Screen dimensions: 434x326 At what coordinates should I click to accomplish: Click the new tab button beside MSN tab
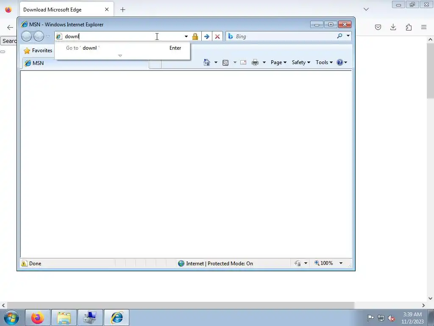[155, 64]
